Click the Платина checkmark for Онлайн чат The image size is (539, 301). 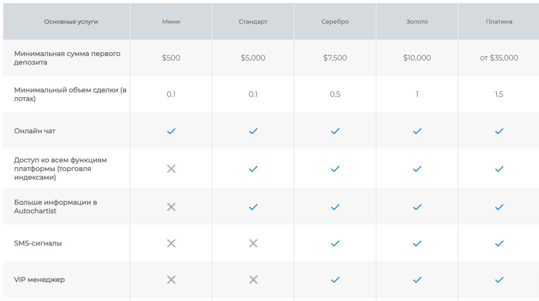point(499,131)
